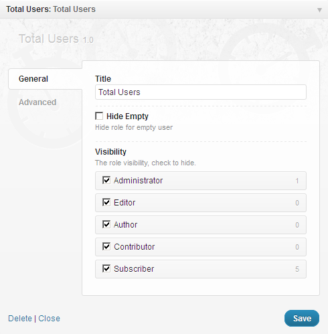The image size is (328, 334).
Task: Select the Administrator role row
Action: (x=201, y=181)
